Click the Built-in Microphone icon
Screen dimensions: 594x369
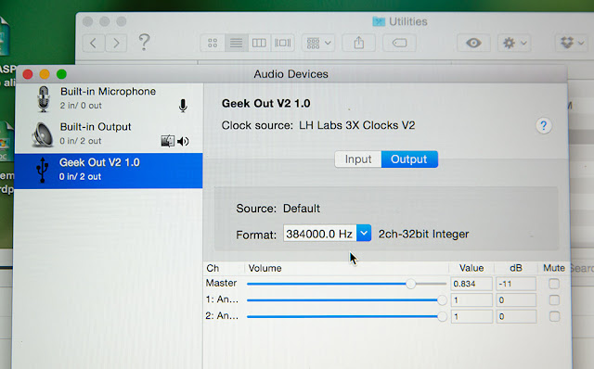(x=44, y=99)
